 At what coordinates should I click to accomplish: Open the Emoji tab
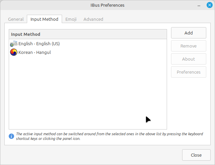pos(71,19)
